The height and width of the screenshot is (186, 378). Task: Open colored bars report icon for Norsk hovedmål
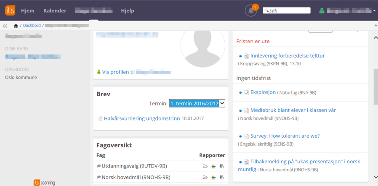point(213,177)
